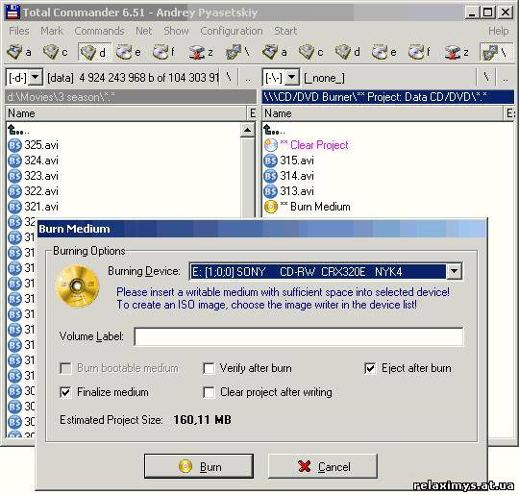Viewport: 519px width, 495px height.
Task: Select CD drive f in left drive bar
Action: 164,52
